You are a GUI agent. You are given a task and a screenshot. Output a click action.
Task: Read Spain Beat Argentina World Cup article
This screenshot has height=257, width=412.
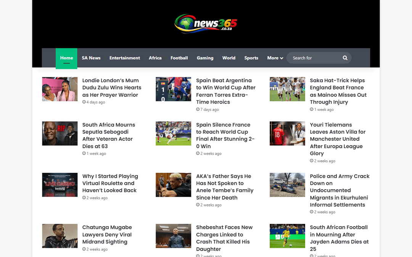[x=226, y=91]
